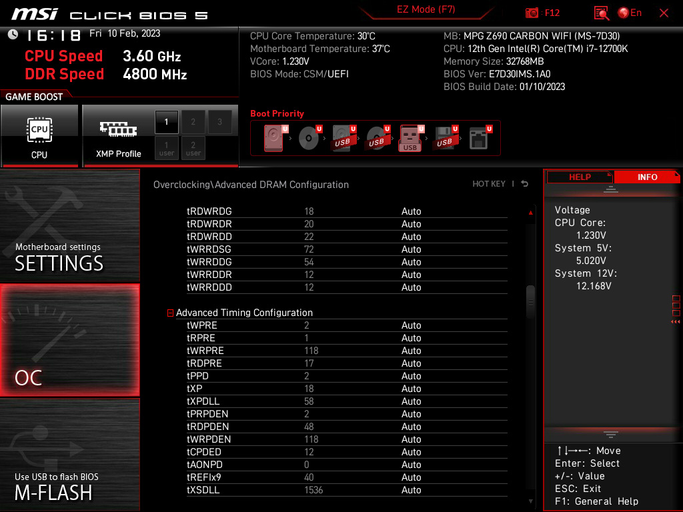683x512 pixels.
Task: Select the tWRPRE timing row
Action: (347, 351)
